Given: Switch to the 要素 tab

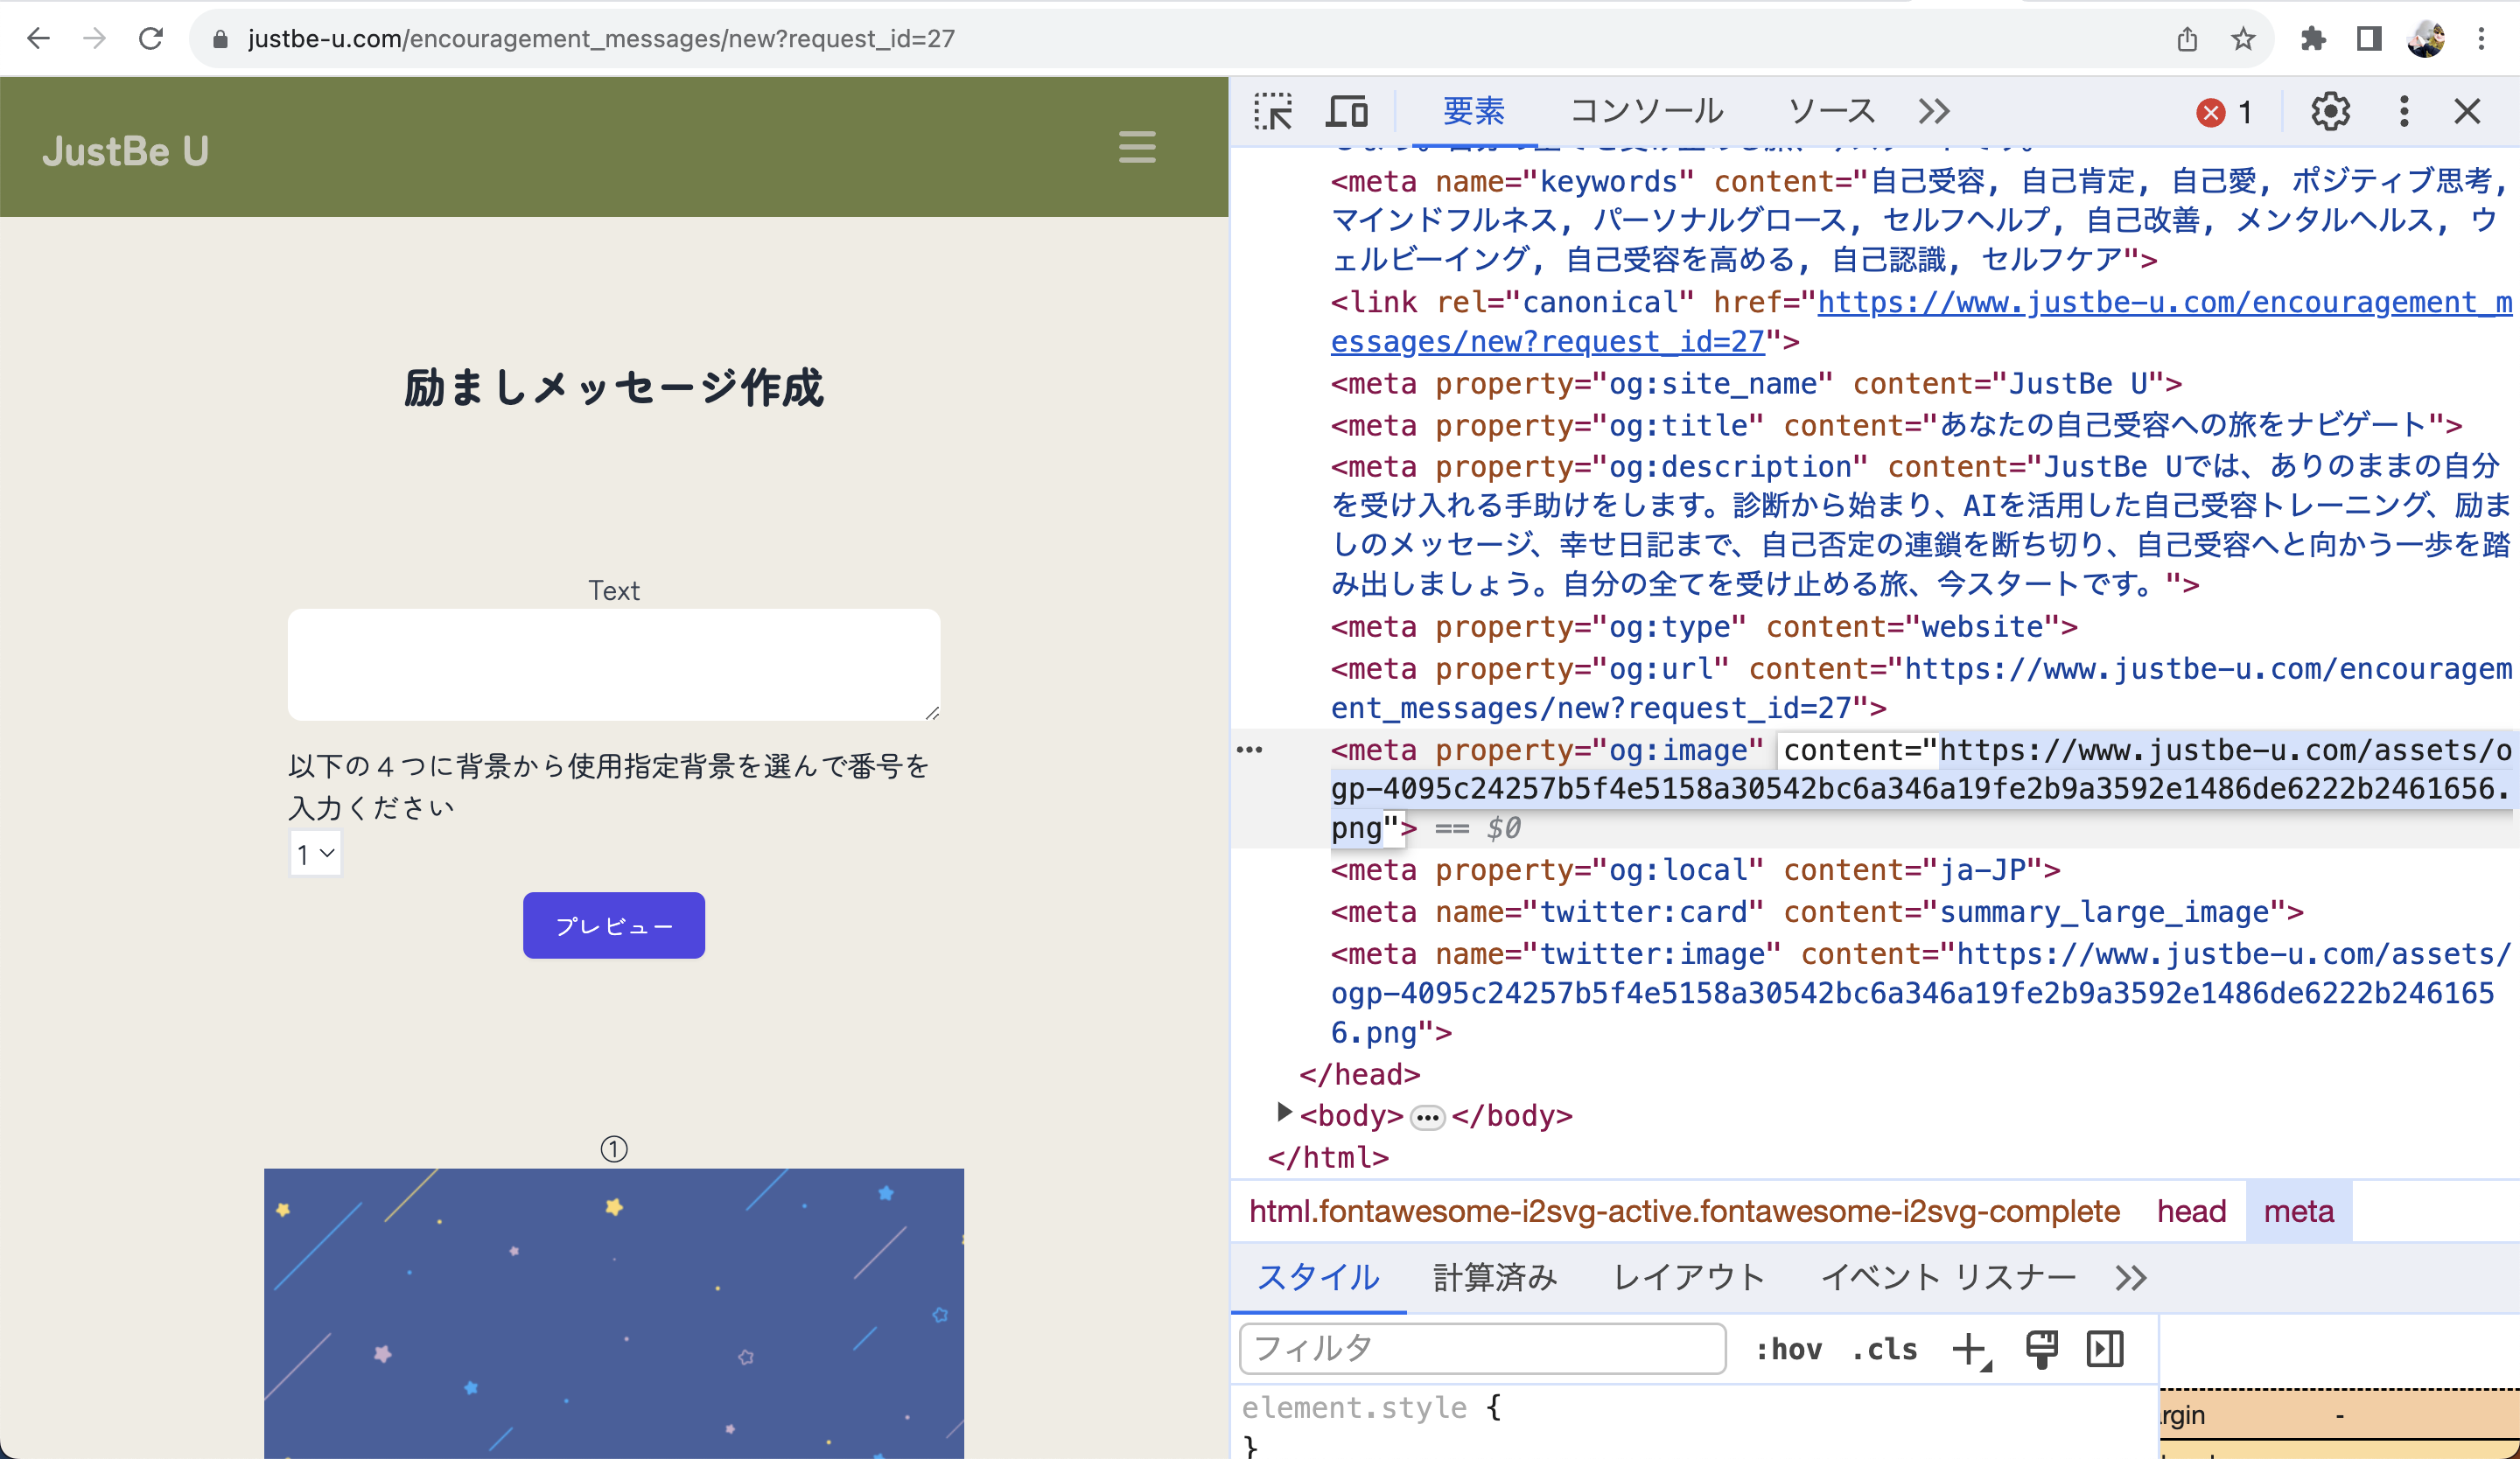Looking at the screenshot, I should (1473, 111).
